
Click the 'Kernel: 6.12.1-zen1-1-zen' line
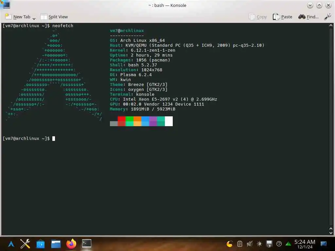click(x=143, y=50)
